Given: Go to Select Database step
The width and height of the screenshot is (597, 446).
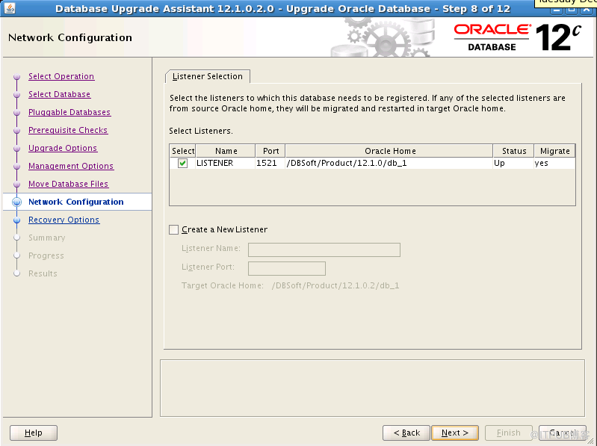Looking at the screenshot, I should [59, 94].
